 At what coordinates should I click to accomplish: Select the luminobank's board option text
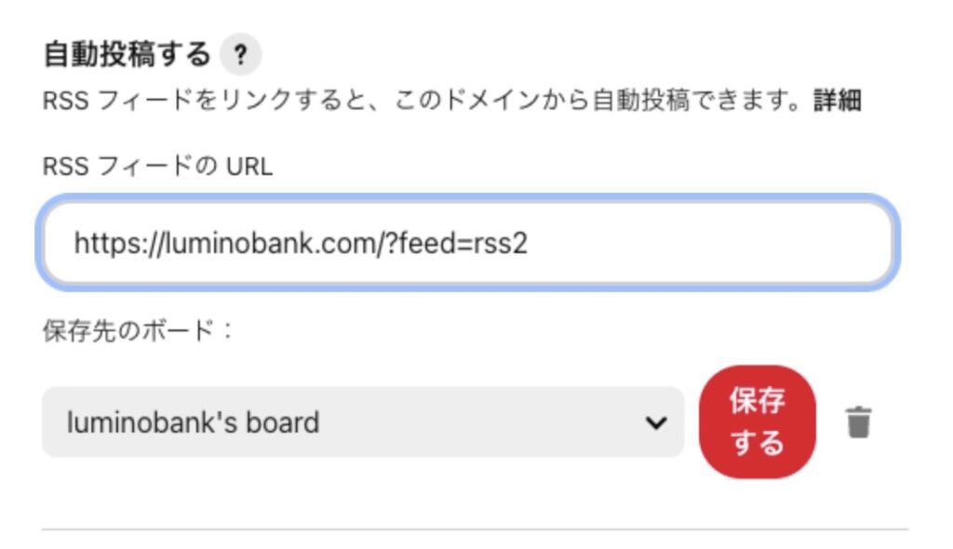pyautogui.click(x=193, y=422)
